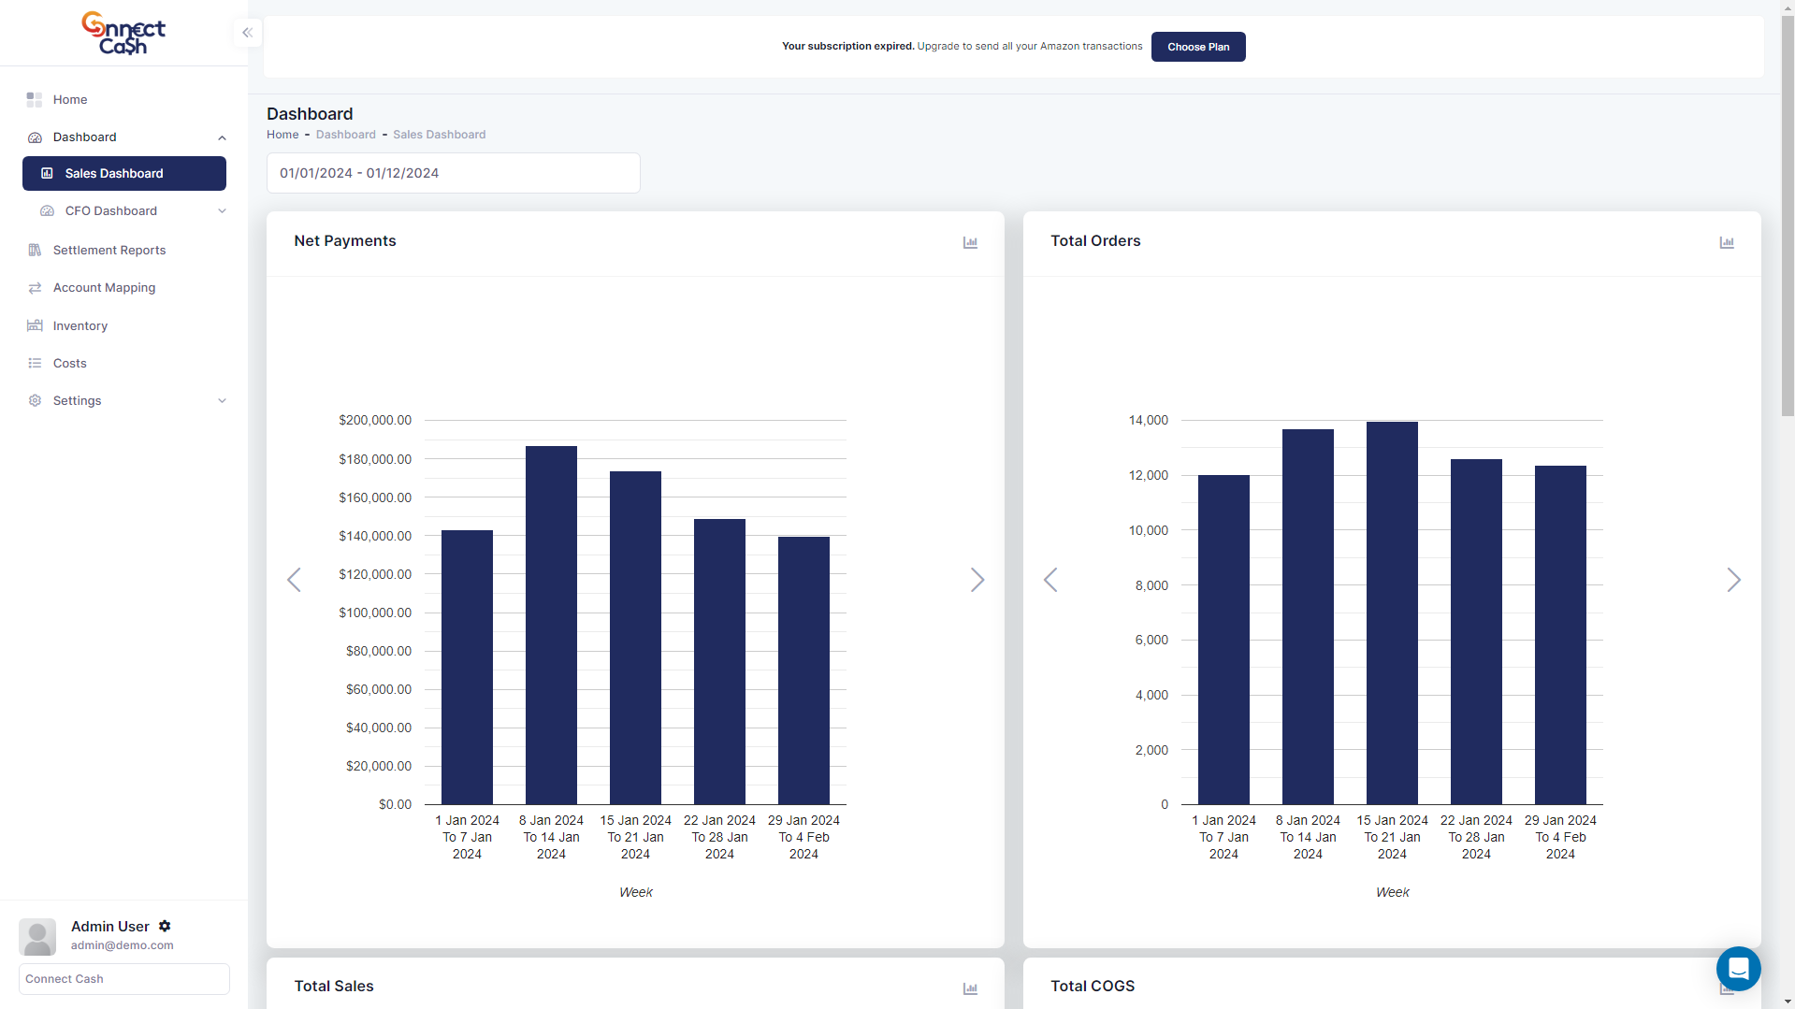Screen dimensions: 1795x1009
Task: Click the chart icon in Total Sales card
Action: click(x=970, y=988)
